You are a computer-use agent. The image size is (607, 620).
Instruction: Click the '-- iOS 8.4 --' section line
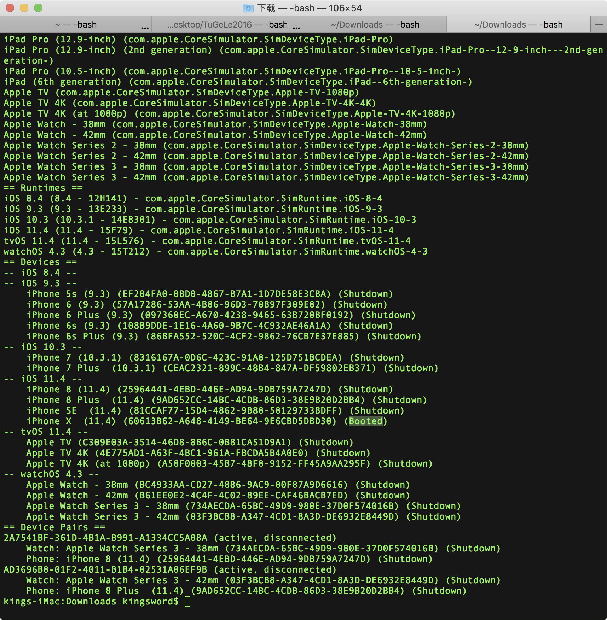40,273
